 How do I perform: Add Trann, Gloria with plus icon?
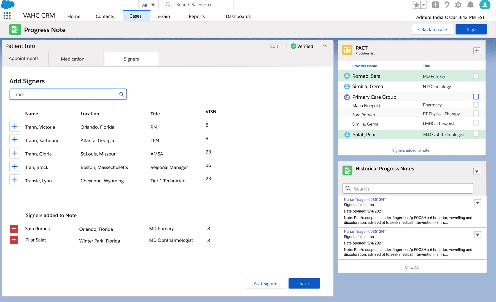tap(15, 153)
